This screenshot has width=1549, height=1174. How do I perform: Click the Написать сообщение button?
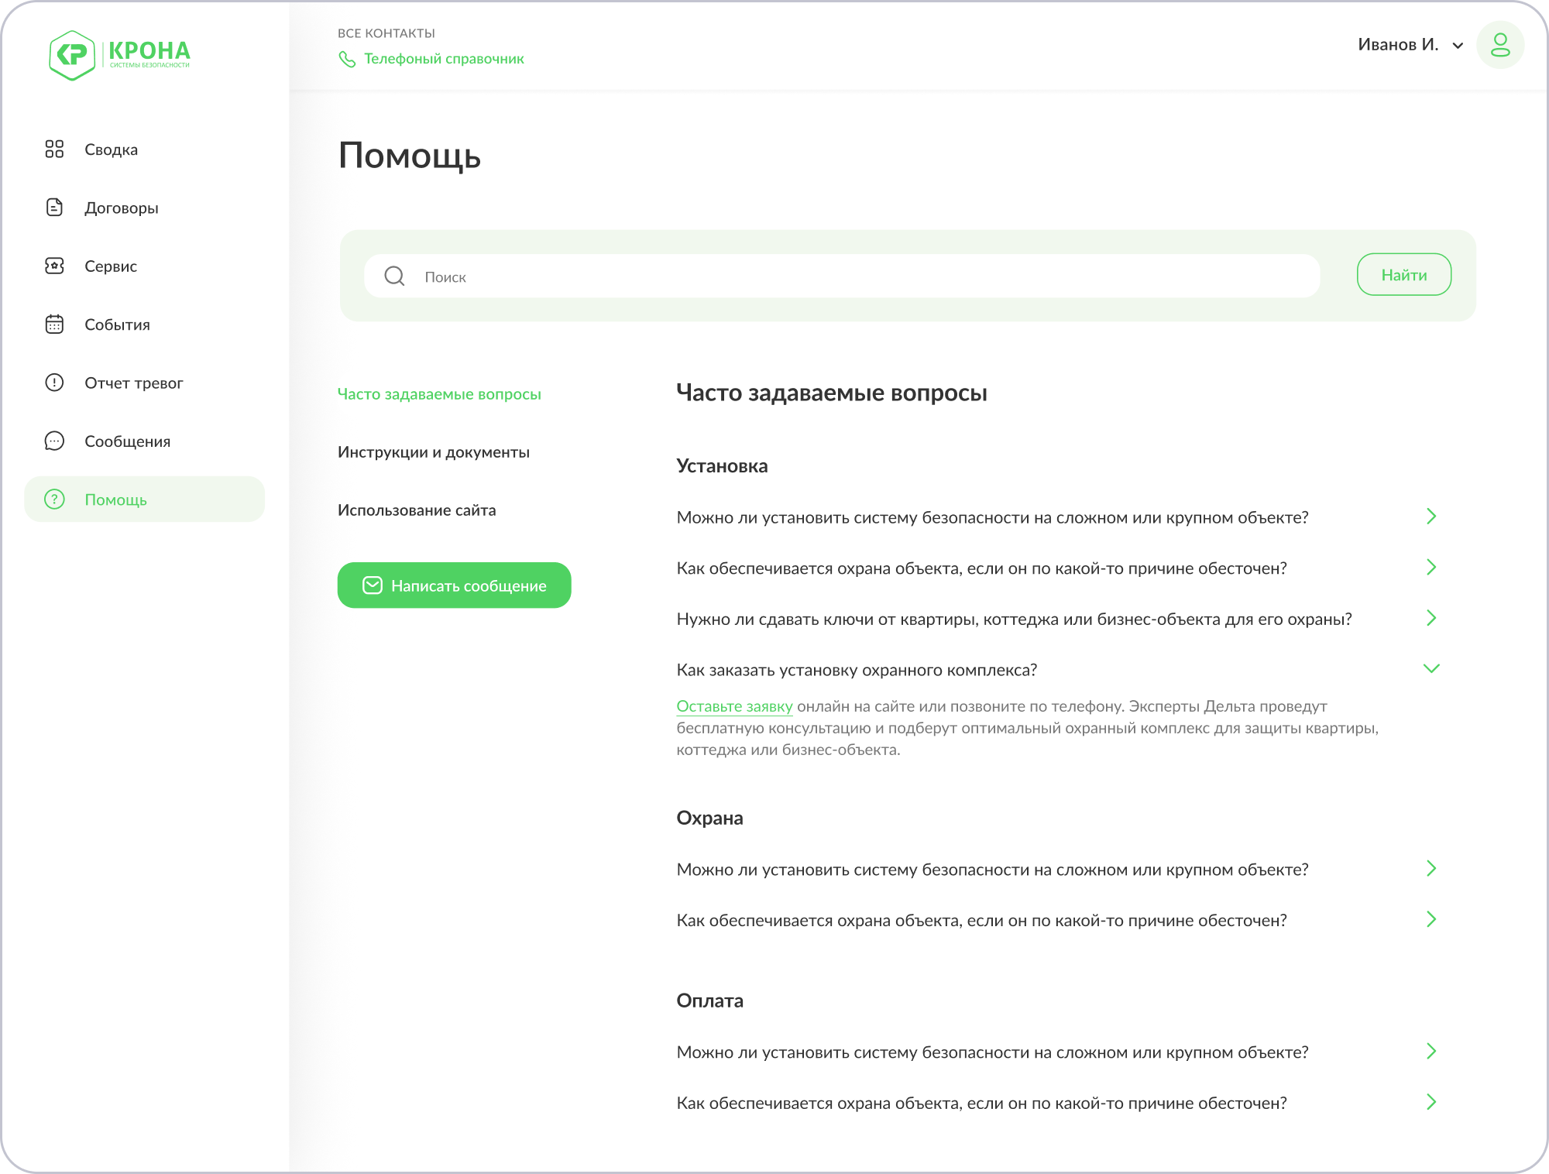coord(455,585)
